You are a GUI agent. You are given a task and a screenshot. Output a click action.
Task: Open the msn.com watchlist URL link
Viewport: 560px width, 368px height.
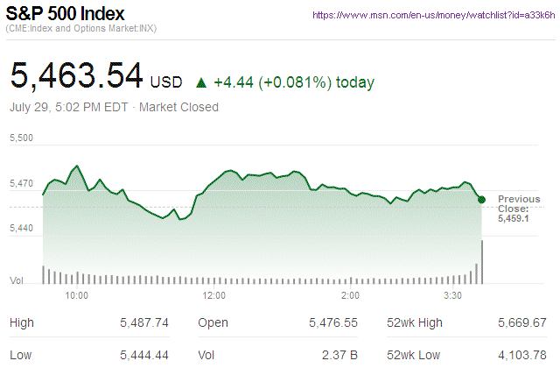pyautogui.click(x=432, y=16)
